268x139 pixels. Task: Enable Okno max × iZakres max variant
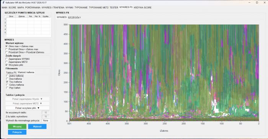[7, 46]
